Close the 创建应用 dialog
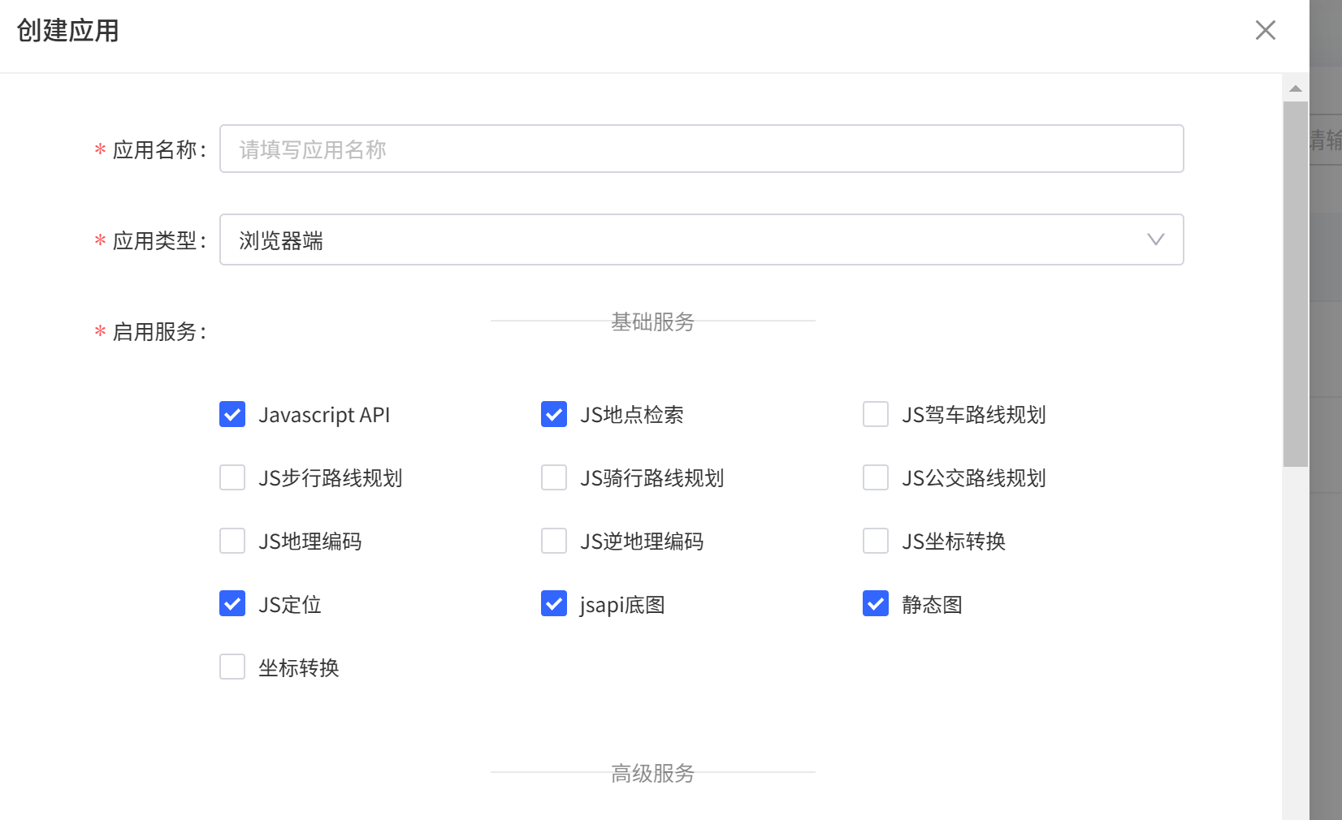1342x820 pixels. click(1265, 30)
